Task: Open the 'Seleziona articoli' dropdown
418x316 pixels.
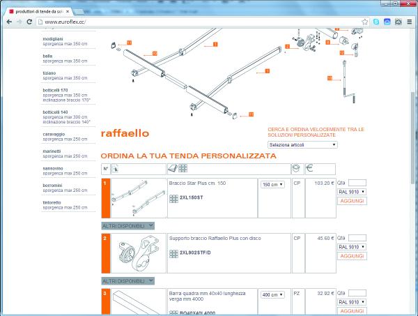Action: pos(302,144)
